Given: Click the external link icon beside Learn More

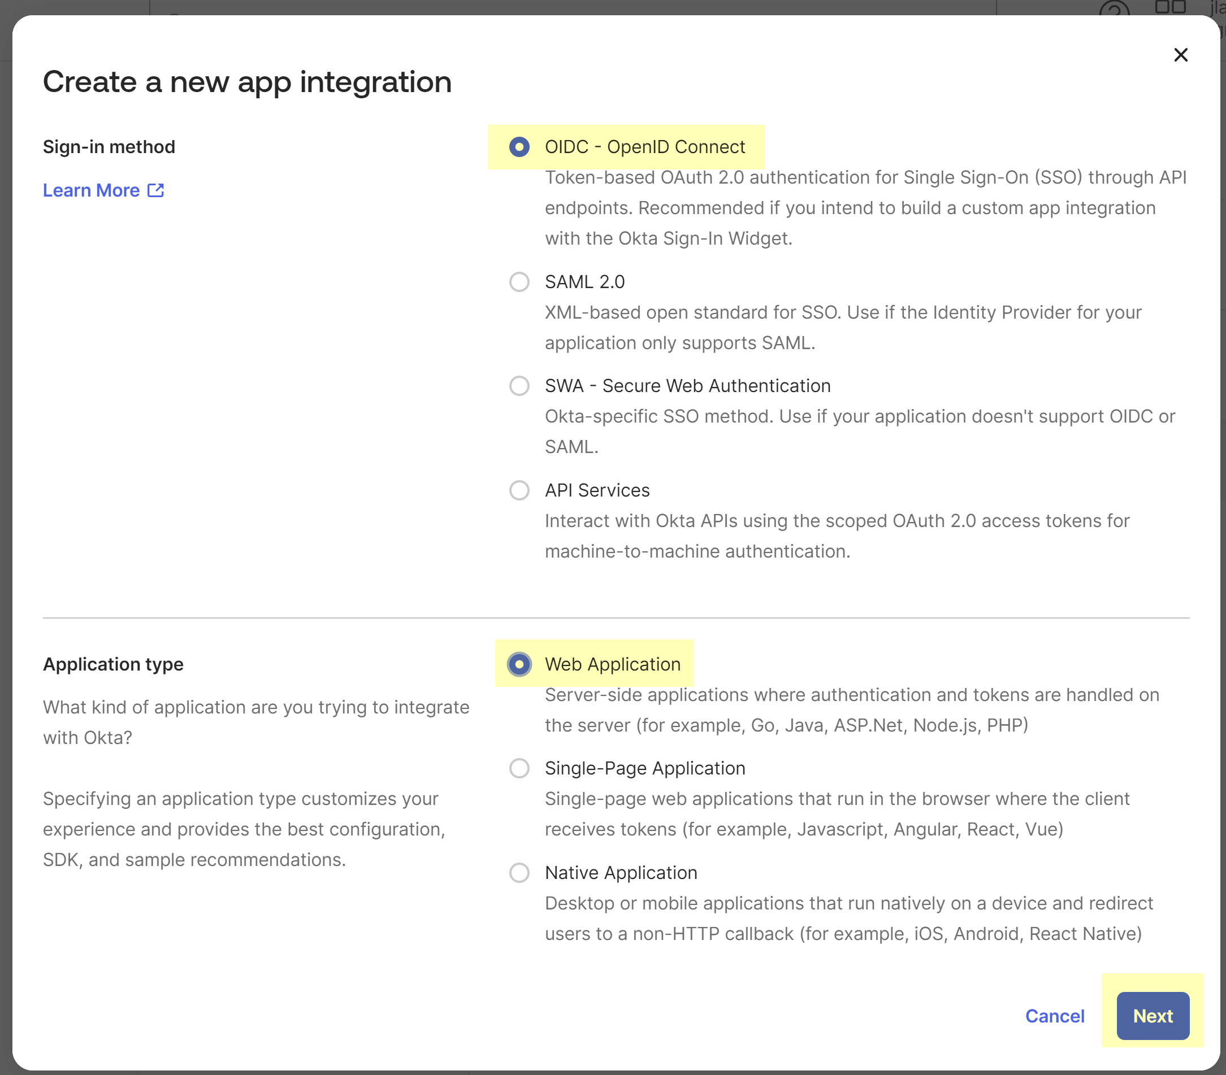Looking at the screenshot, I should 155,191.
